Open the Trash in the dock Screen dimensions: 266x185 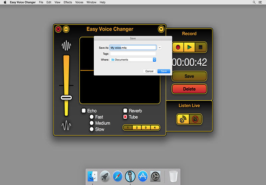pos(174,176)
